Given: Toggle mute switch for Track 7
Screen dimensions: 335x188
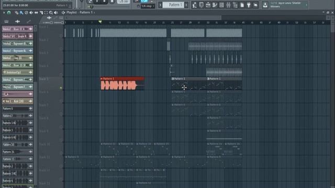Looking at the screenshot, I should (x=61, y=114).
